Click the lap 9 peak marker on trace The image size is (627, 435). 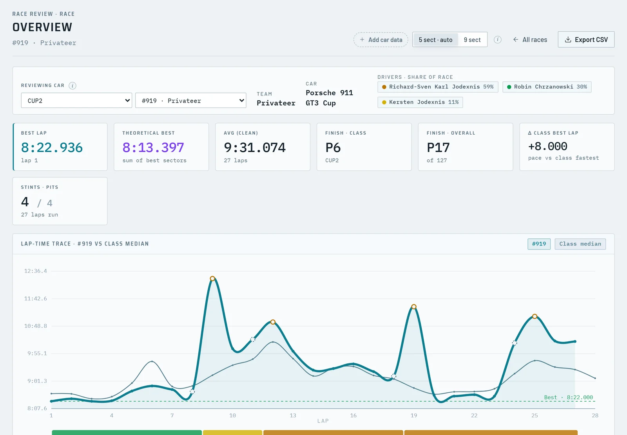pos(212,279)
